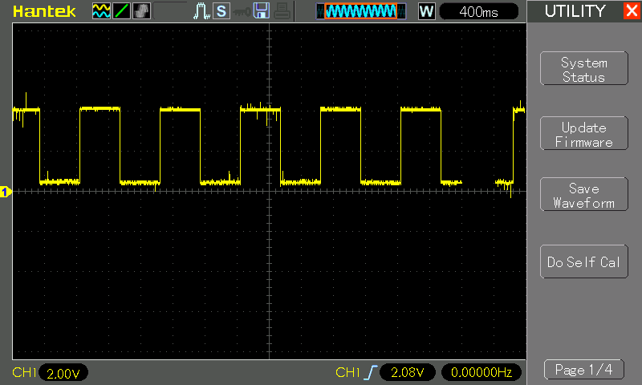Go to next page via Page 1/4
The height and width of the screenshot is (385, 642).
point(583,370)
